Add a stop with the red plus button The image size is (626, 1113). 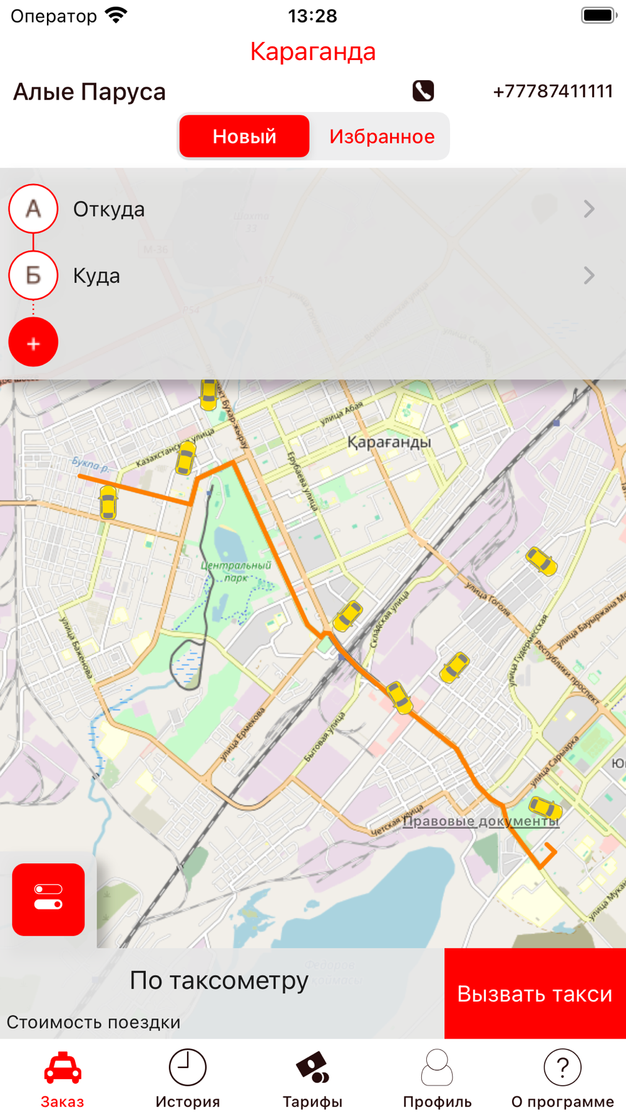tap(33, 342)
